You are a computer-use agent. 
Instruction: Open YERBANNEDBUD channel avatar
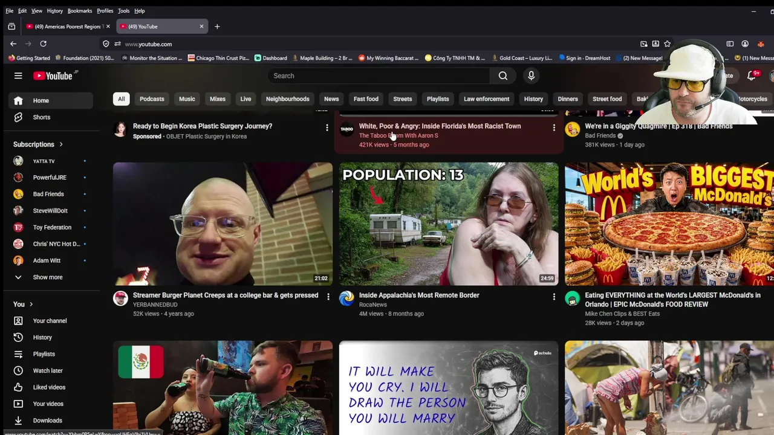pyautogui.click(x=120, y=298)
